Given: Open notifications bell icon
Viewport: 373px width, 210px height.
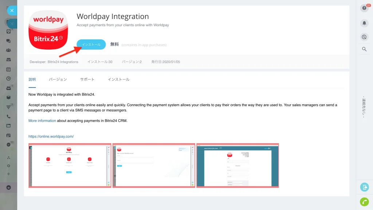Looking at the screenshot, I should pos(364,23).
